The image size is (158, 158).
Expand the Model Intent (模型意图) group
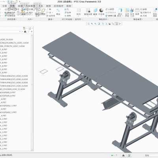[x=138, y=19]
